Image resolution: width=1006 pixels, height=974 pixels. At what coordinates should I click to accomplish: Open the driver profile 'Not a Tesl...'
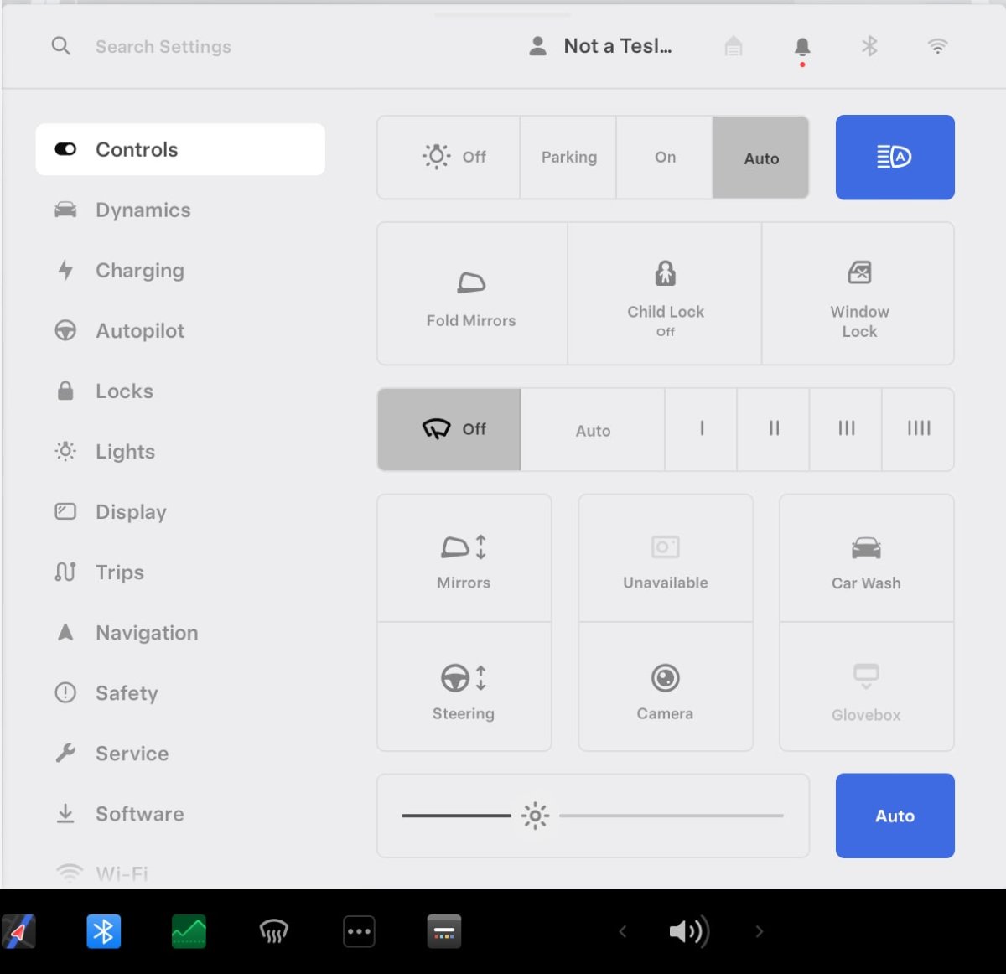tap(600, 46)
